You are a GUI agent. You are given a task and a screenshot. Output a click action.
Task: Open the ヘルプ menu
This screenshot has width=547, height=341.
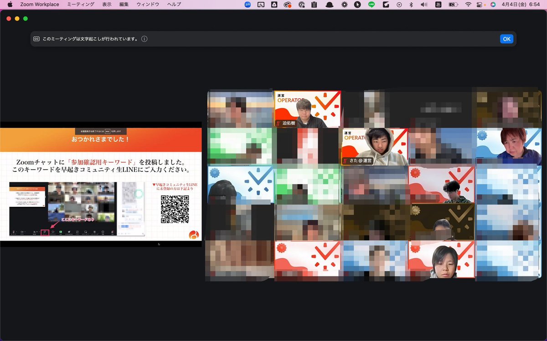click(x=174, y=5)
